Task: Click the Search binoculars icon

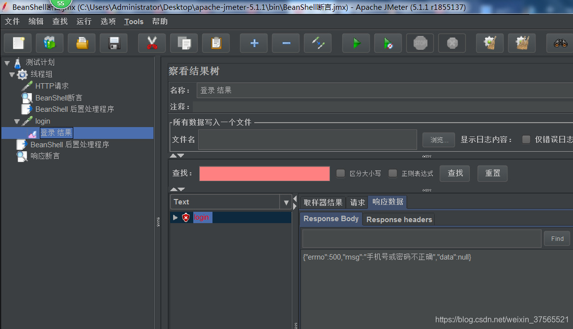Action: [x=560, y=43]
